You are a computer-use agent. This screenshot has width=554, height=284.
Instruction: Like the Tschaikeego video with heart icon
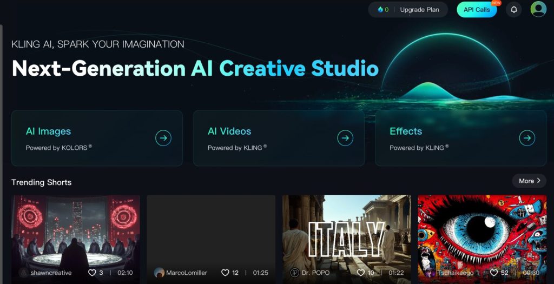(x=493, y=273)
